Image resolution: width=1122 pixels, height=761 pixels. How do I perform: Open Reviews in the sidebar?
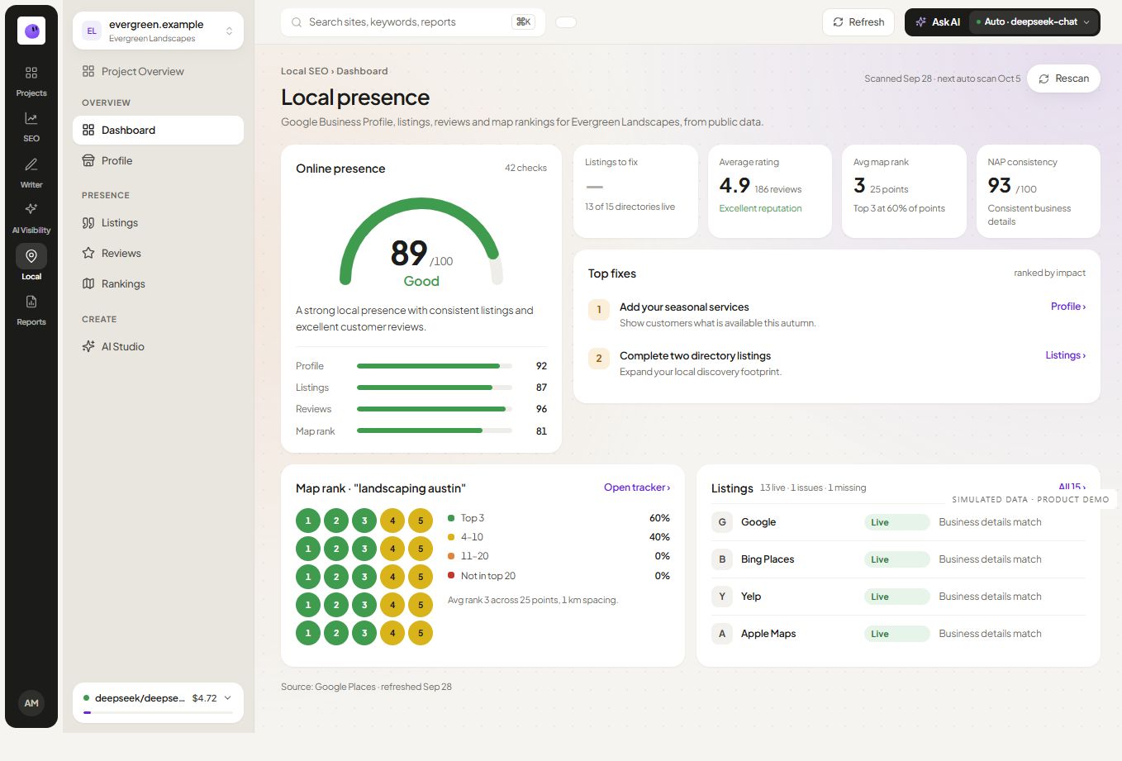tap(158, 253)
